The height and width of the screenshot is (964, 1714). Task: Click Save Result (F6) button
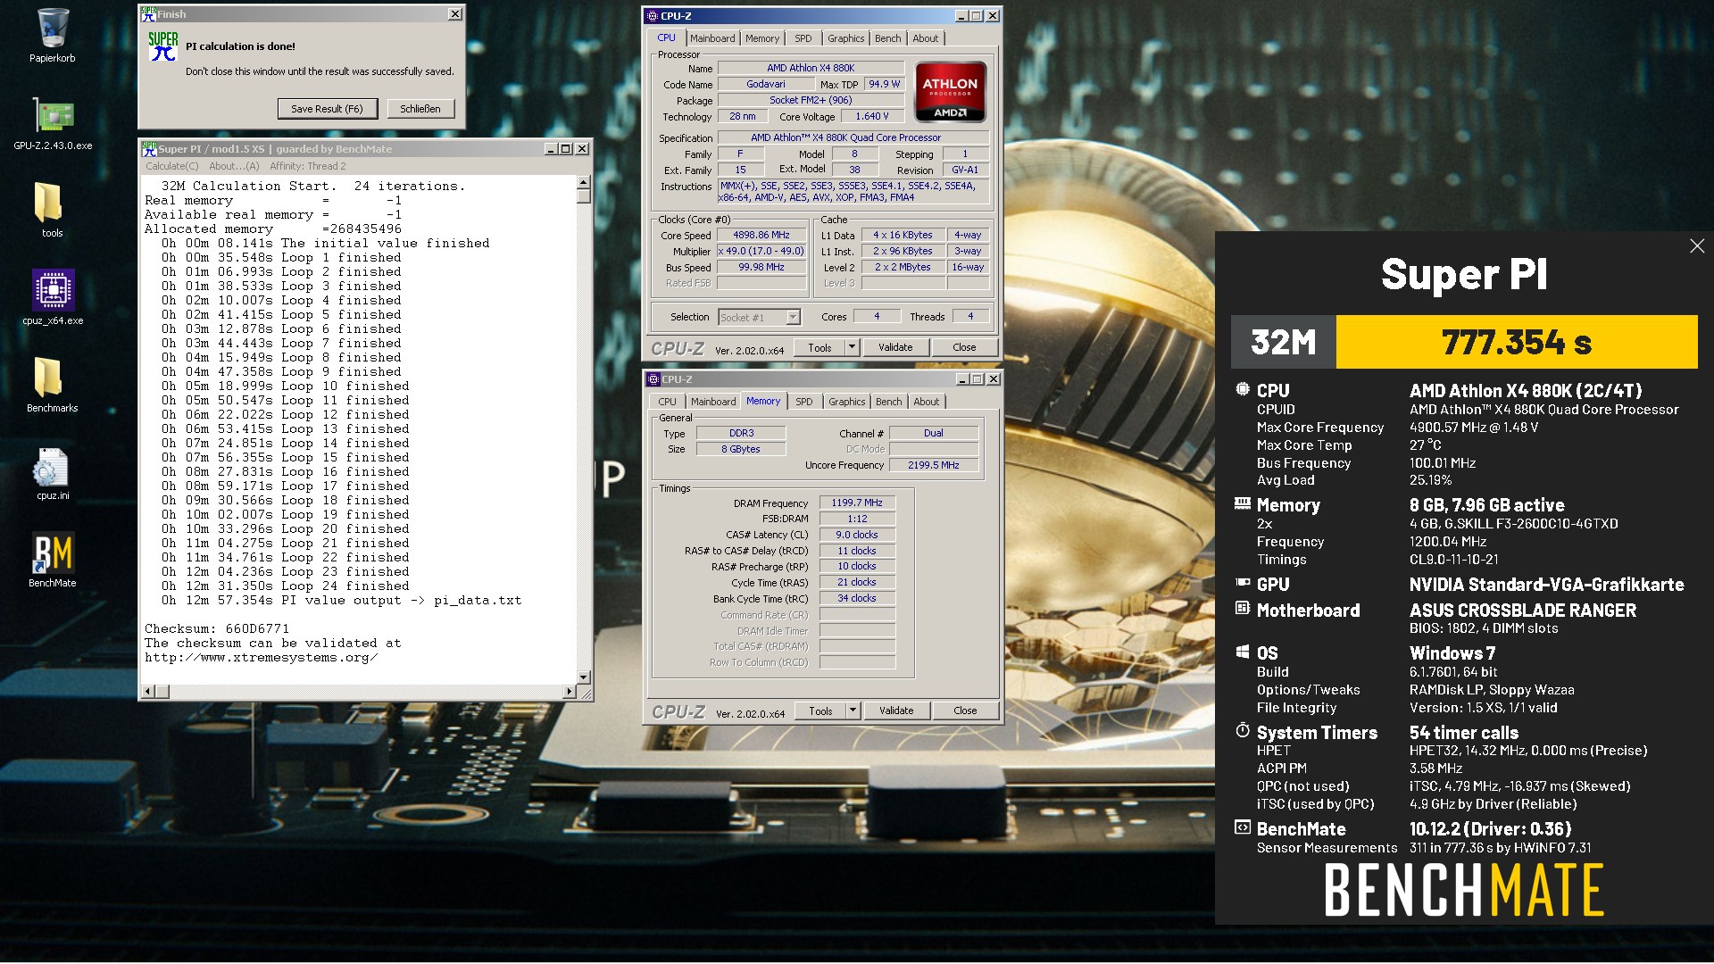point(327,109)
